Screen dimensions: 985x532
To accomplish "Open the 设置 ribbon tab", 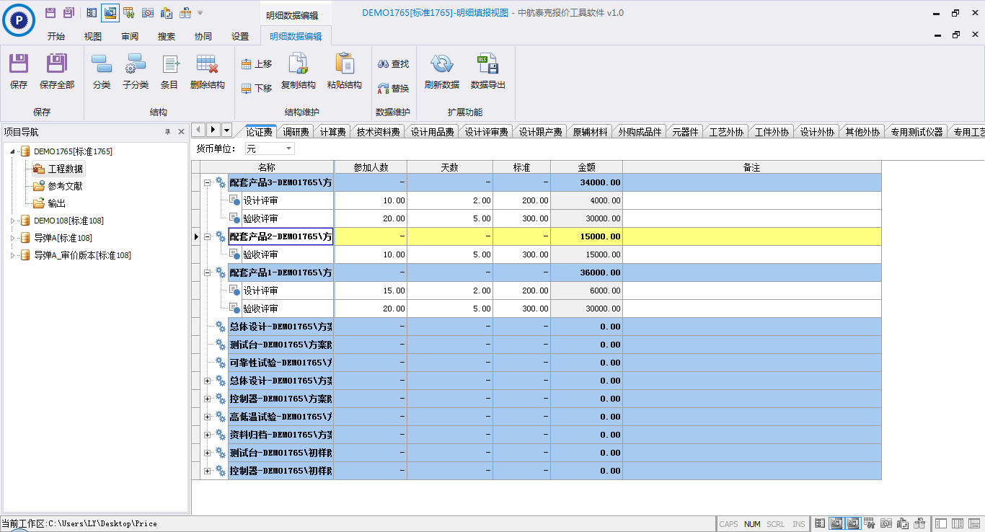I will click(x=240, y=36).
